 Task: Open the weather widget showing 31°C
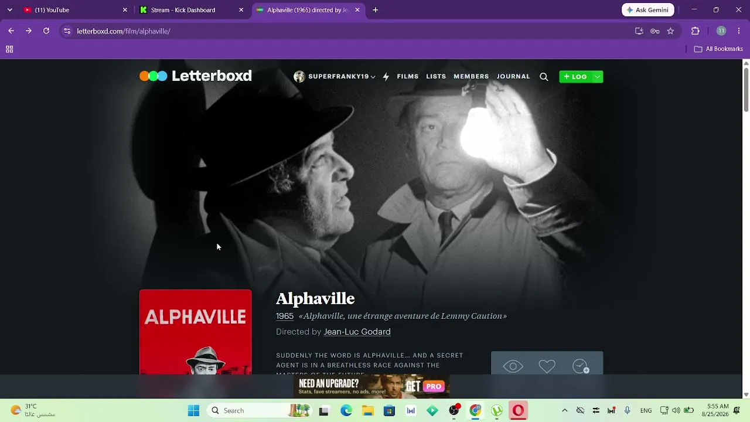pos(33,410)
